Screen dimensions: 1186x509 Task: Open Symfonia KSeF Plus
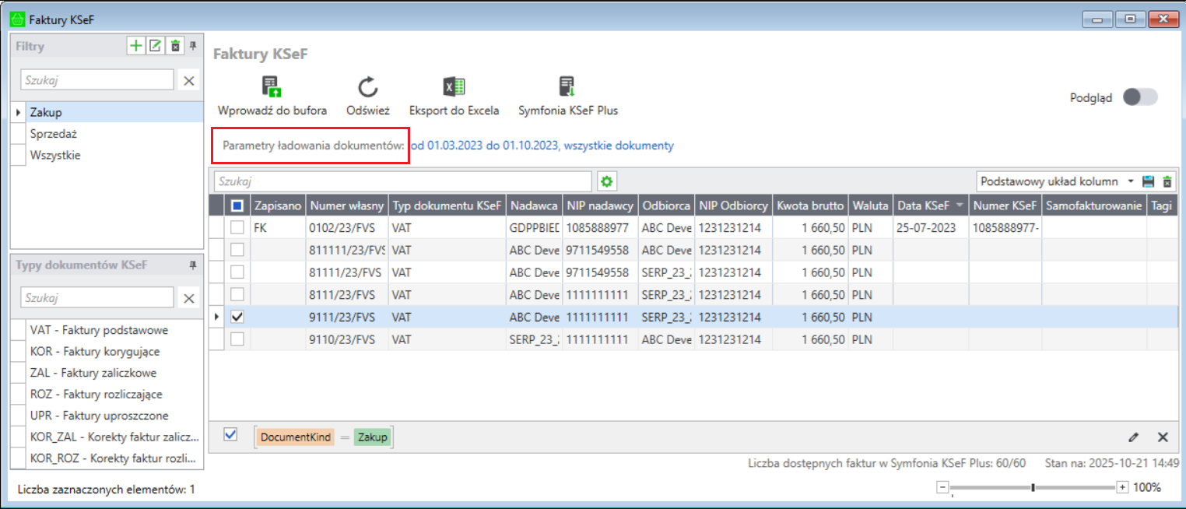pos(567,87)
